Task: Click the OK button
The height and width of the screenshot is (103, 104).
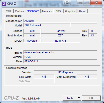Action: (91, 98)
